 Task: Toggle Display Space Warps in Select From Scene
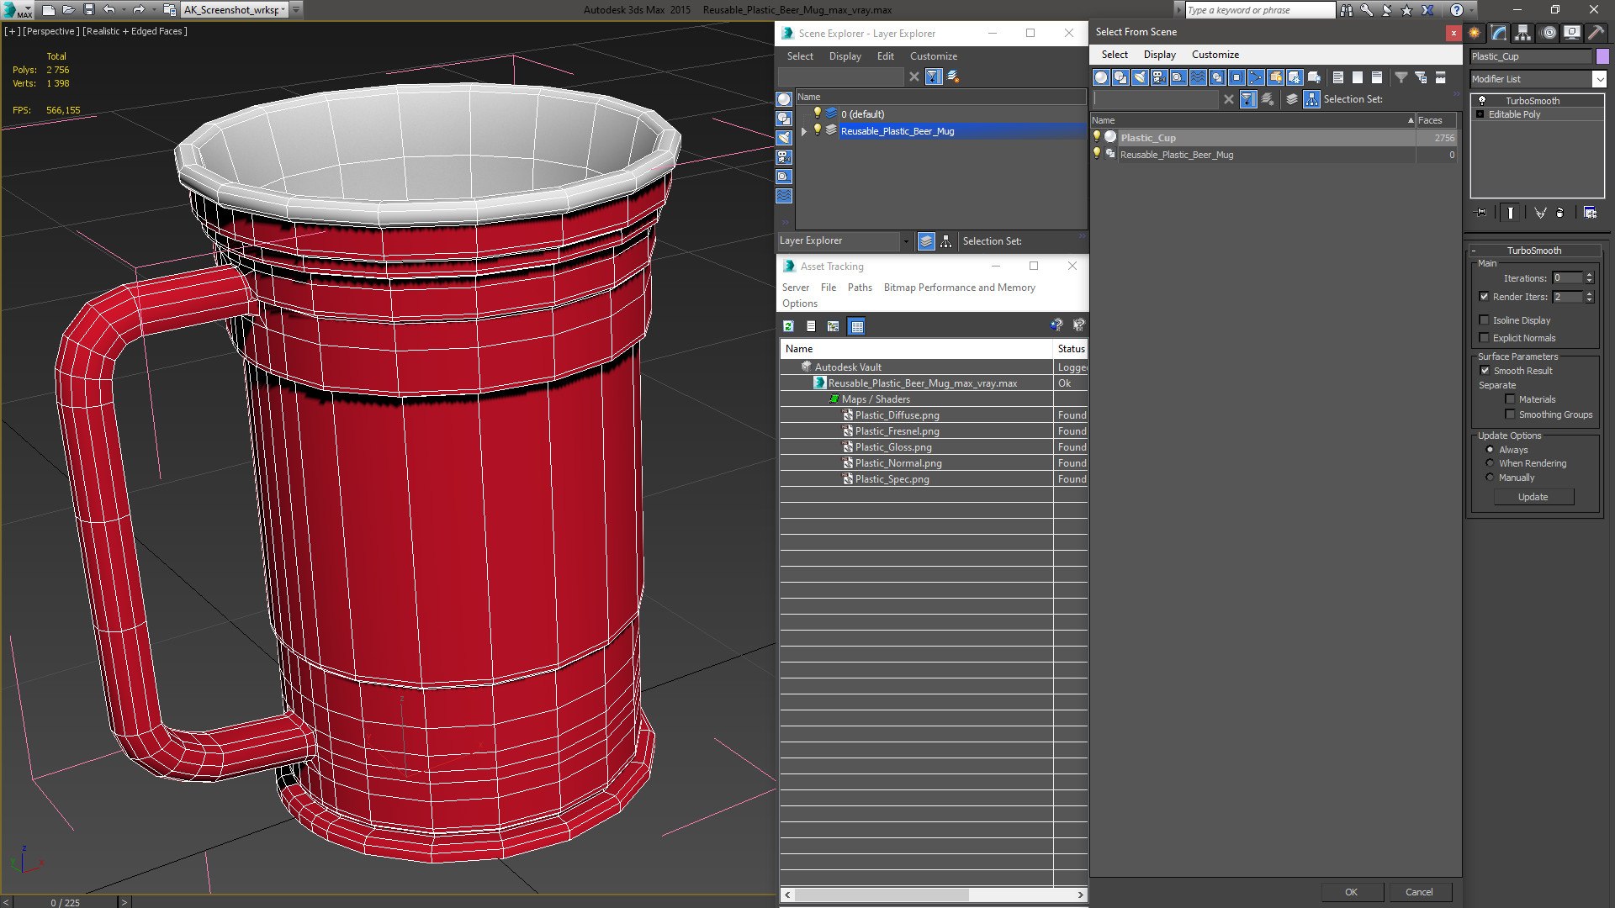tap(1198, 77)
